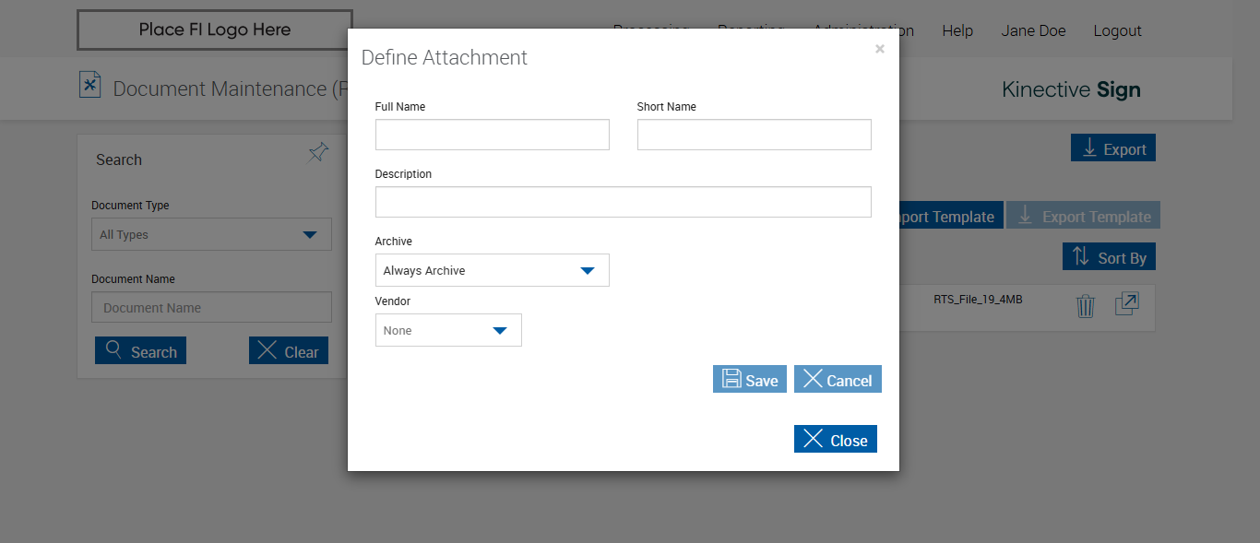Click the Place FI Logo Here banner

click(214, 30)
